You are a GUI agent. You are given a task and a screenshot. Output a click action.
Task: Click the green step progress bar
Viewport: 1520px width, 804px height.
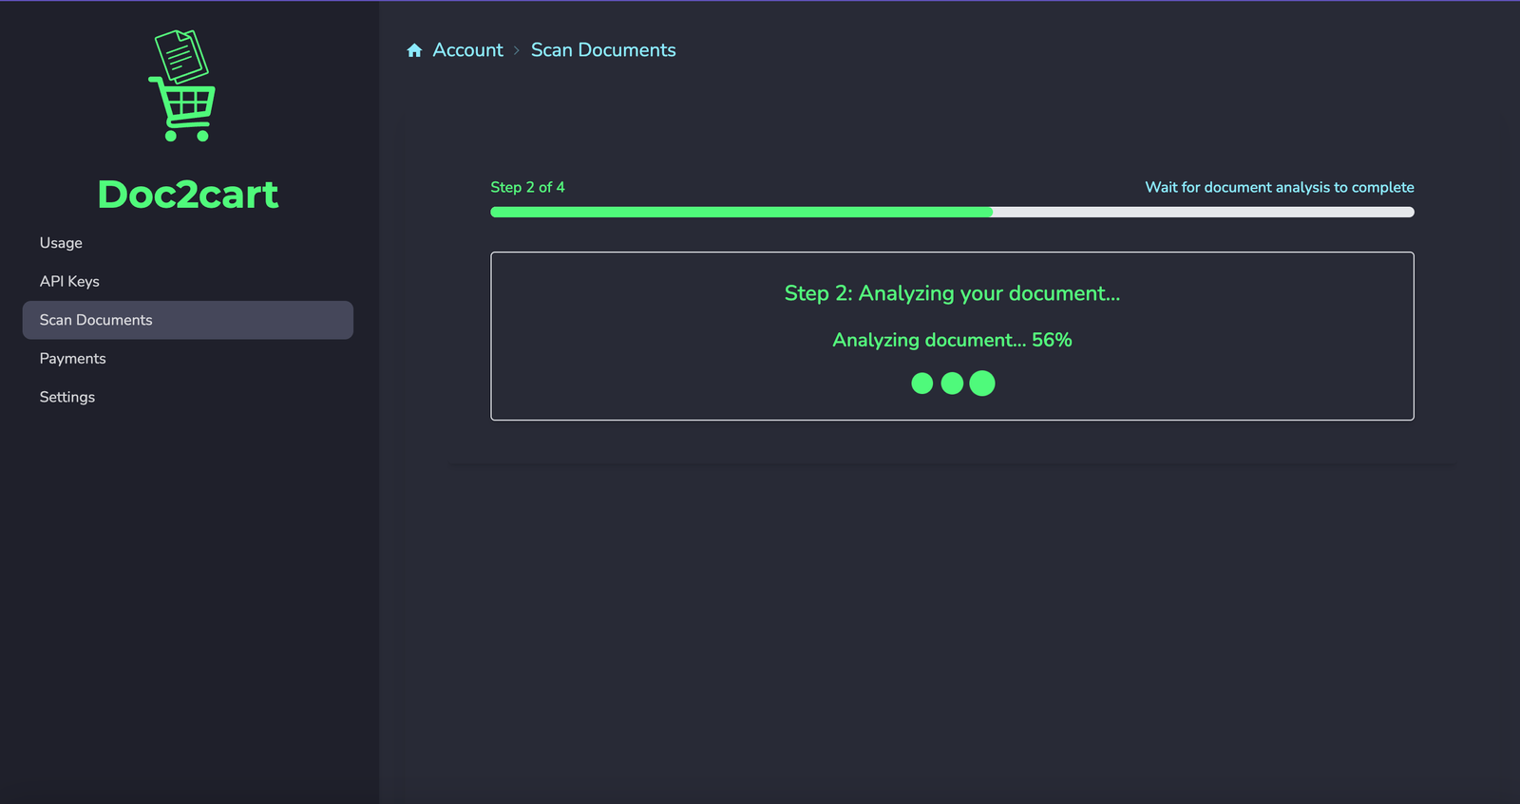(952, 212)
